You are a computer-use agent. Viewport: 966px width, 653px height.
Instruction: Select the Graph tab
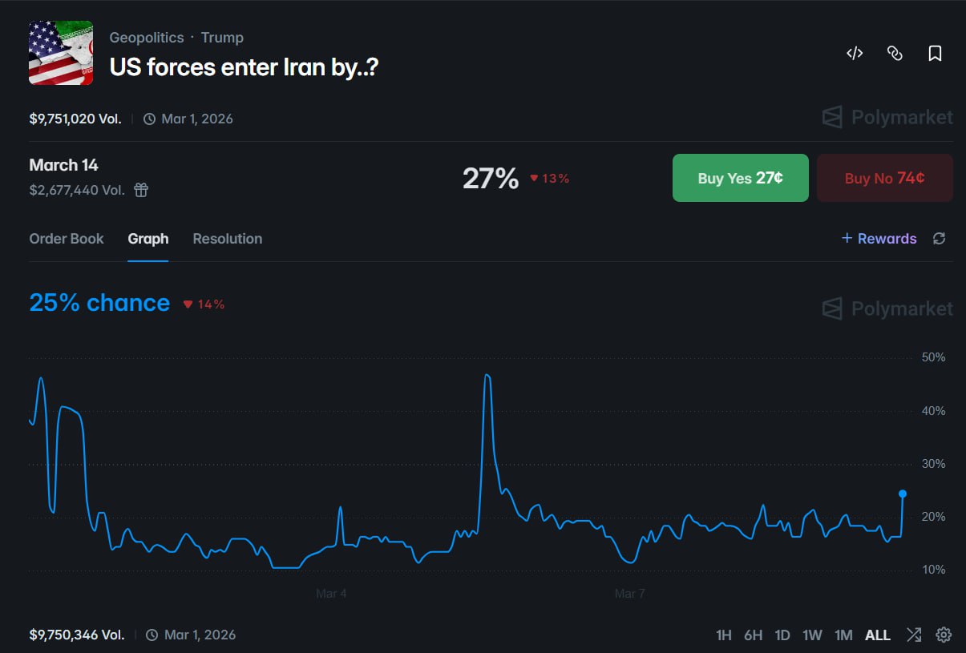click(x=148, y=238)
